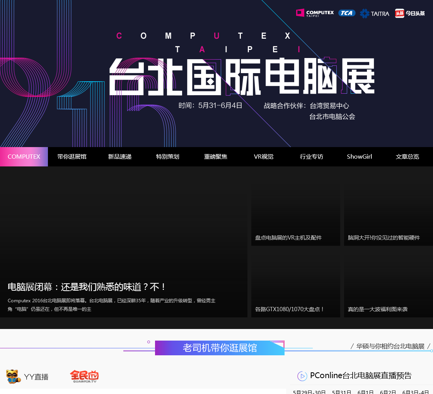Click the play icon beside PConline直播预告
This screenshot has height=394, width=433.
(x=302, y=376)
